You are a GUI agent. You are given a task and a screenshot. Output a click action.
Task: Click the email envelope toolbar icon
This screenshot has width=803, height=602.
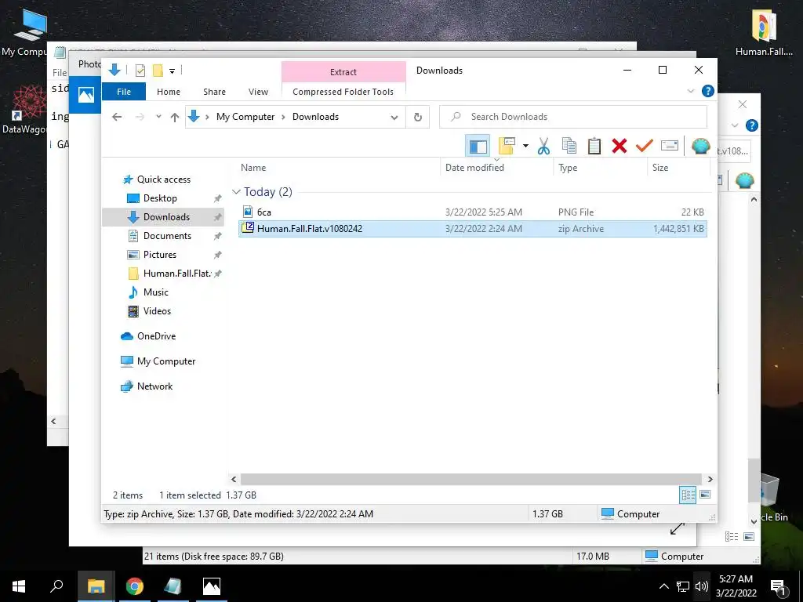click(x=670, y=146)
